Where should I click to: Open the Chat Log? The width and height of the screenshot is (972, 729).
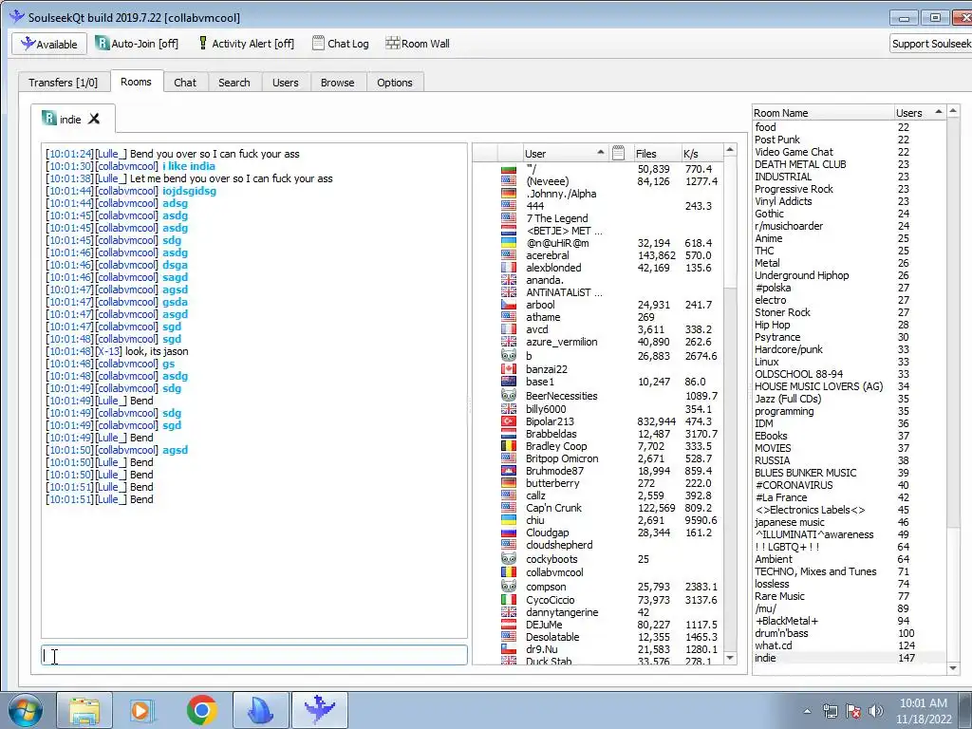click(x=341, y=44)
